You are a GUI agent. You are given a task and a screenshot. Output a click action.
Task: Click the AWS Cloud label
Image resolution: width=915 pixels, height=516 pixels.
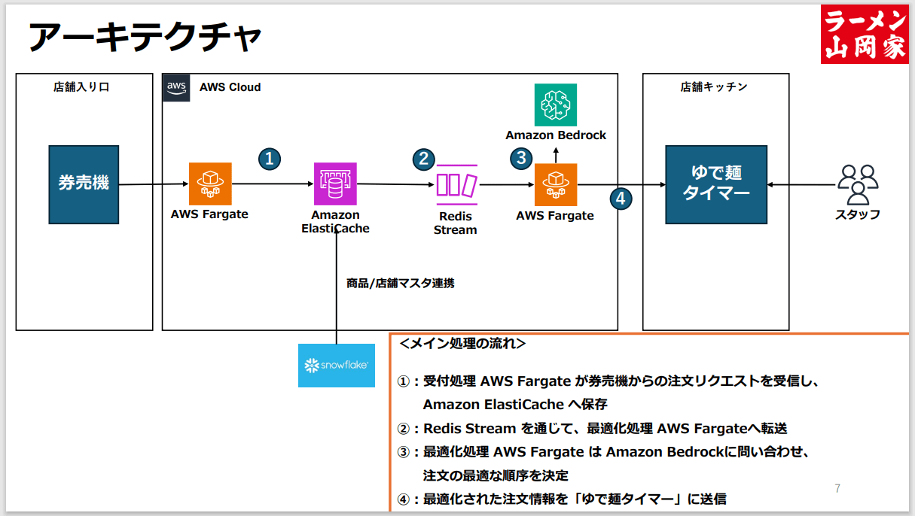[230, 87]
